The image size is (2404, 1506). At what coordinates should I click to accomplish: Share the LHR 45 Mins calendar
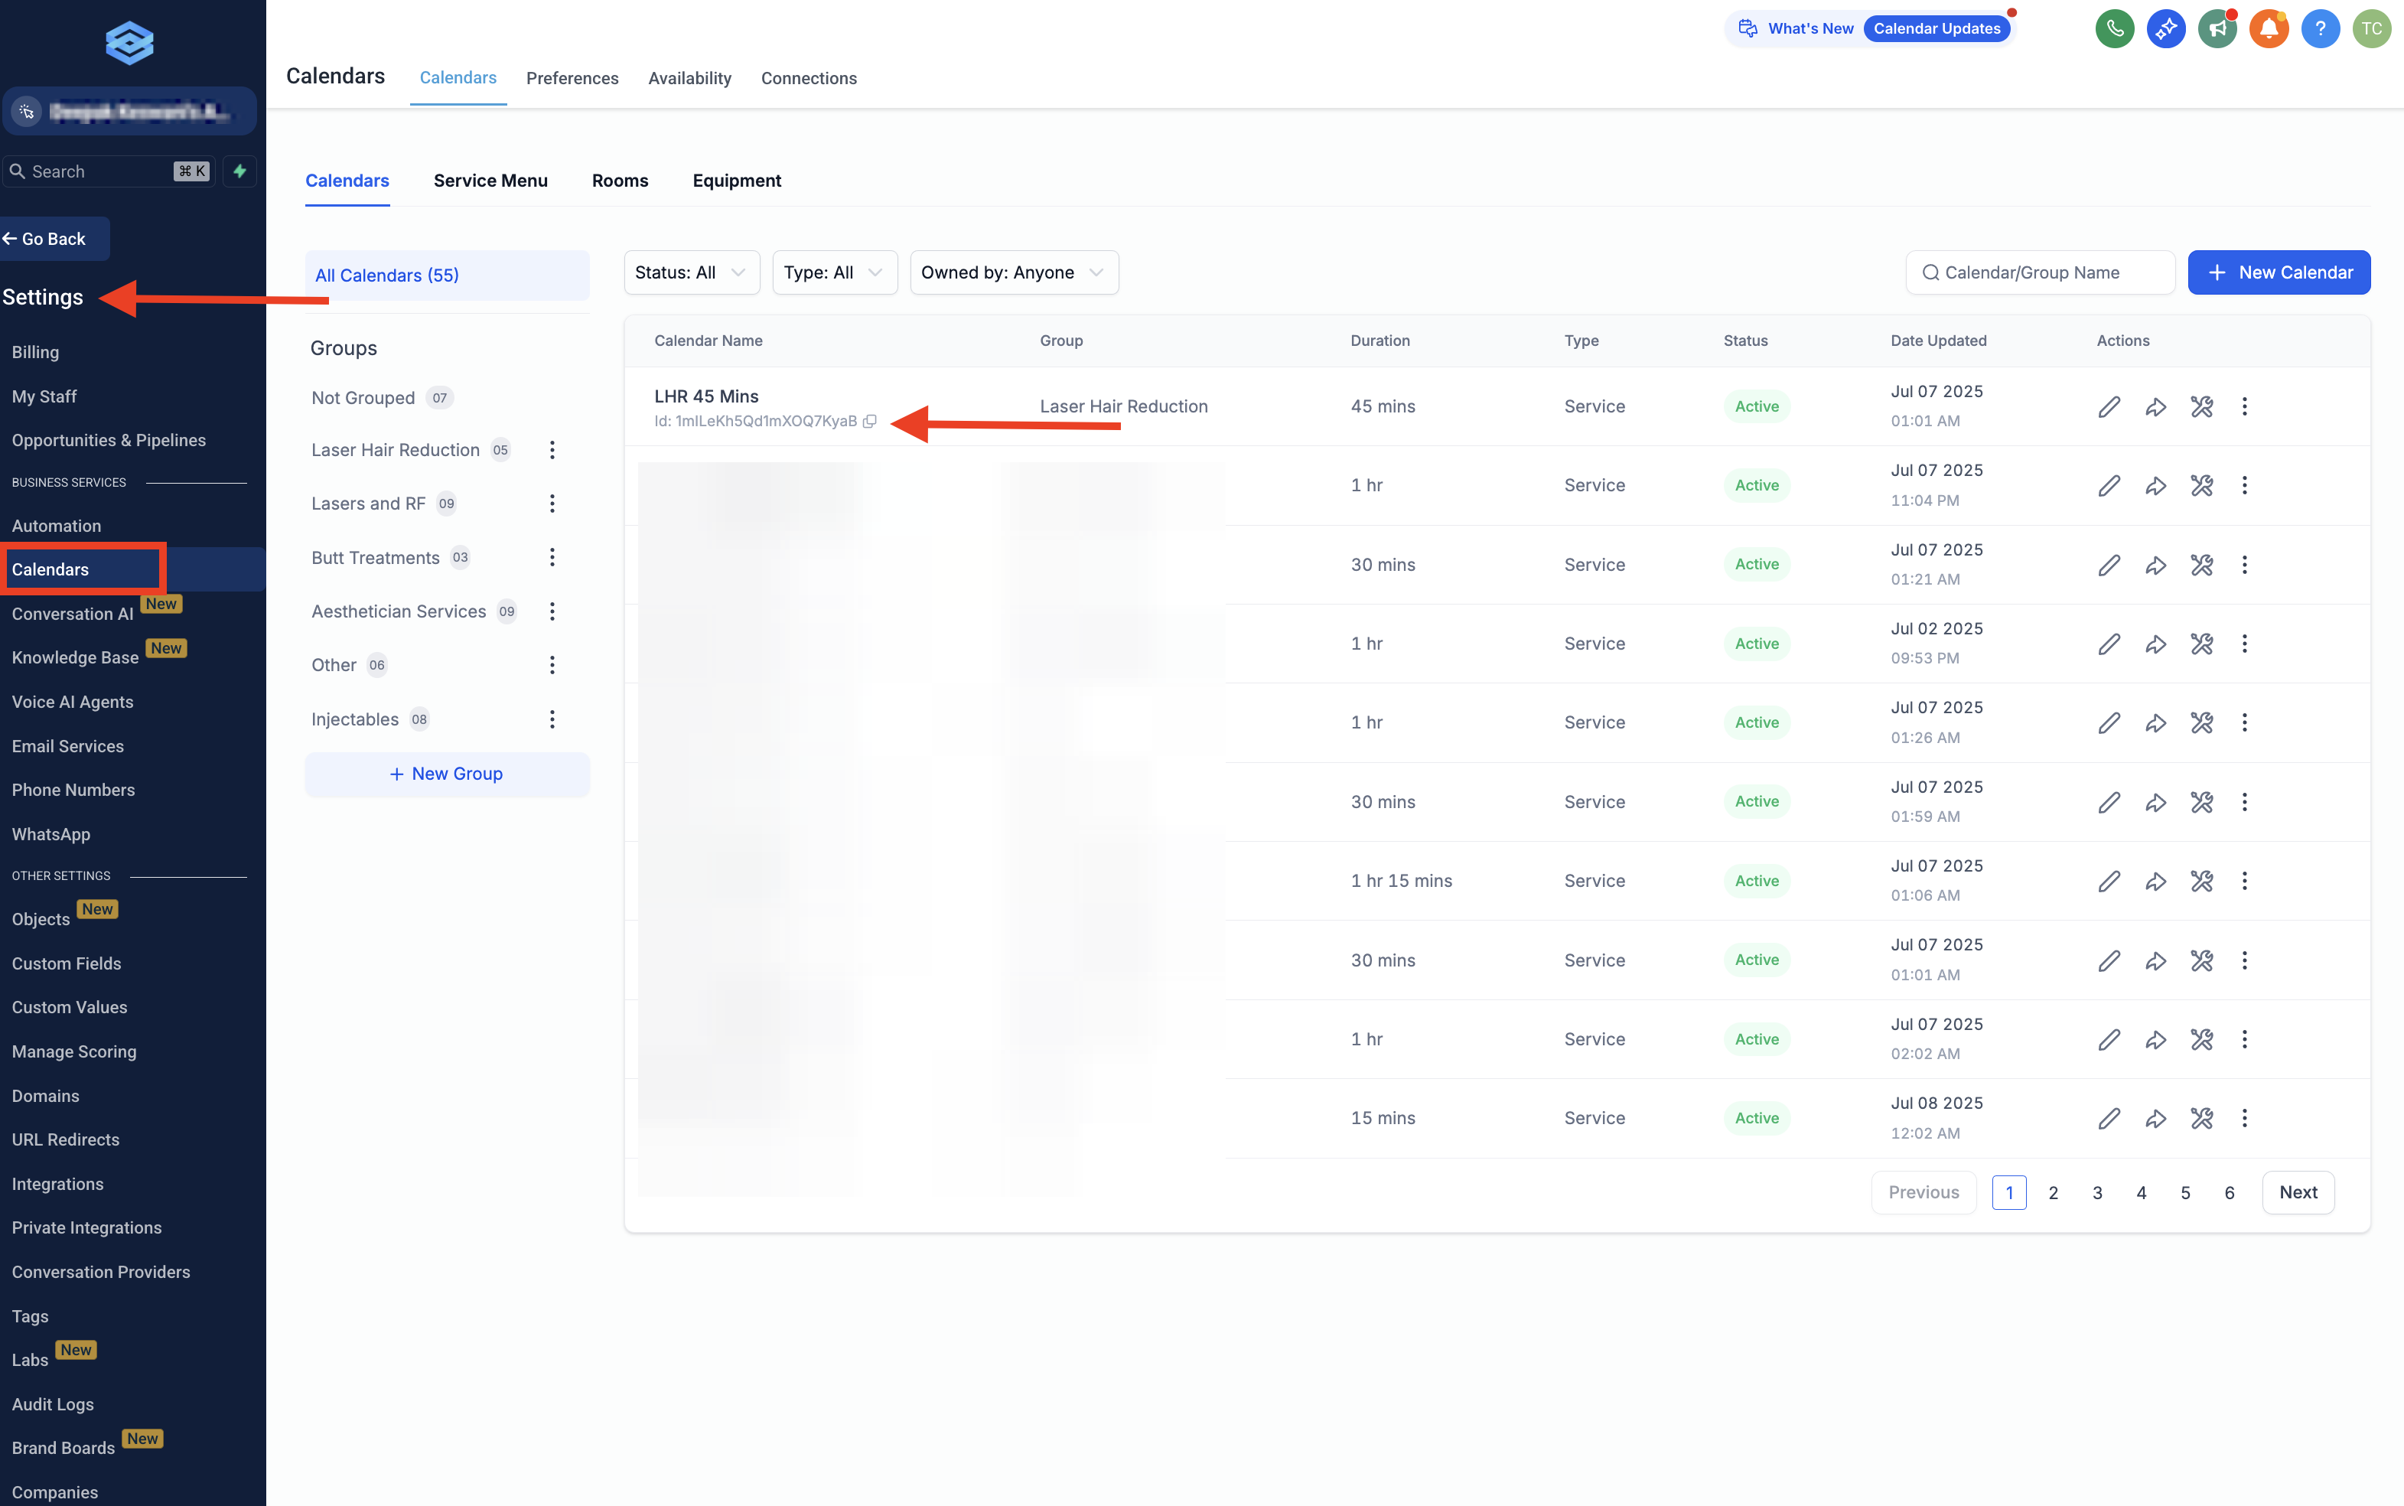(2155, 406)
